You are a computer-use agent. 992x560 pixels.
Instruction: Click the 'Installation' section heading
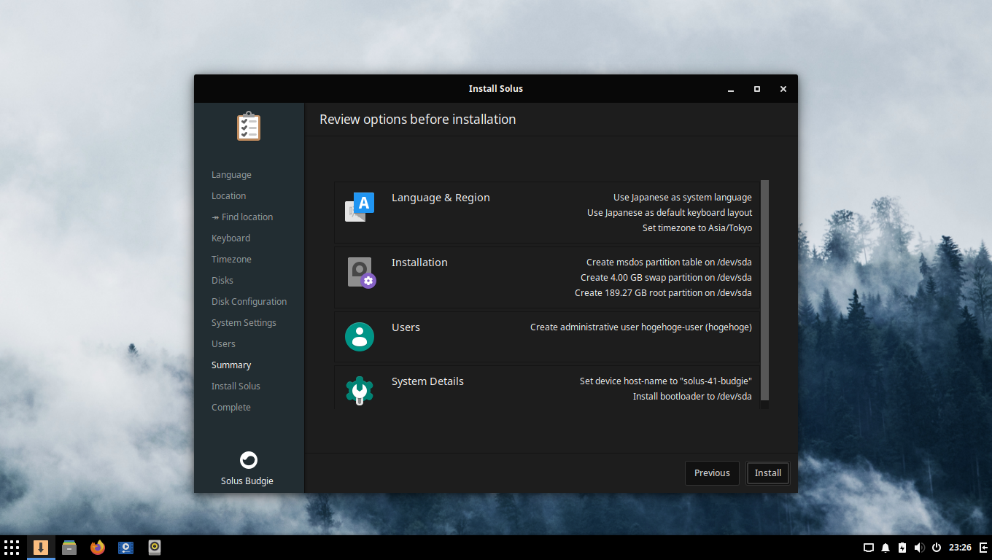click(x=419, y=262)
